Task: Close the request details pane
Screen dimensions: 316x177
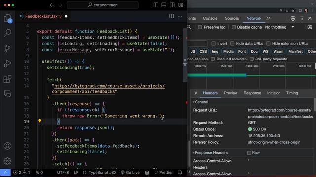Action: coord(196,93)
